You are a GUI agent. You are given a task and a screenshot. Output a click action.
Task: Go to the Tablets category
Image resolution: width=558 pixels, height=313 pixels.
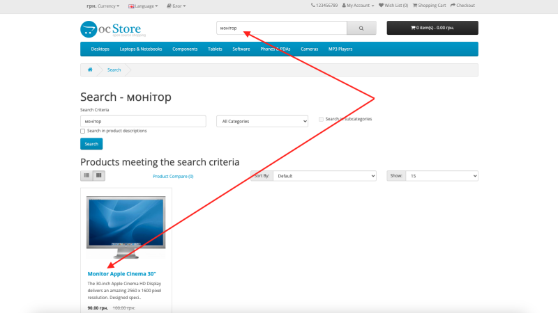coord(215,49)
